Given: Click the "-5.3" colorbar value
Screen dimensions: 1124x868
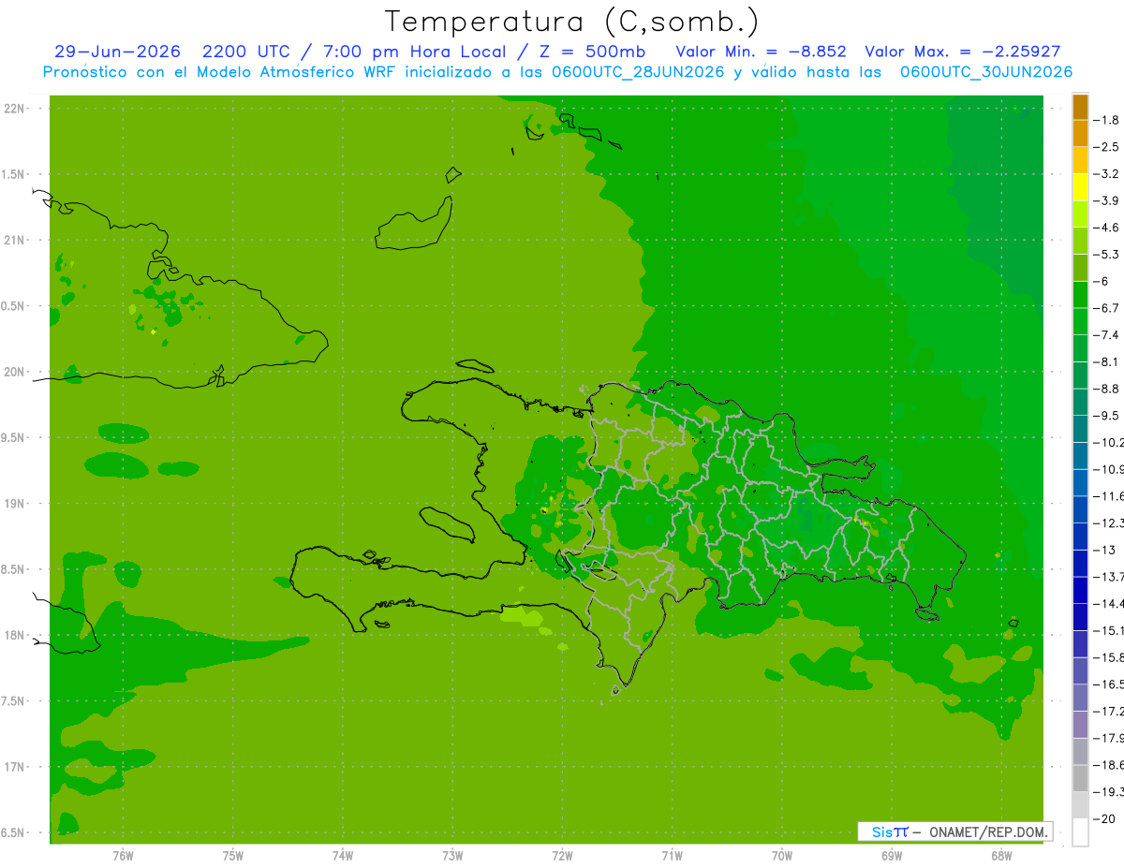Looking at the screenshot, I should (1108, 255).
